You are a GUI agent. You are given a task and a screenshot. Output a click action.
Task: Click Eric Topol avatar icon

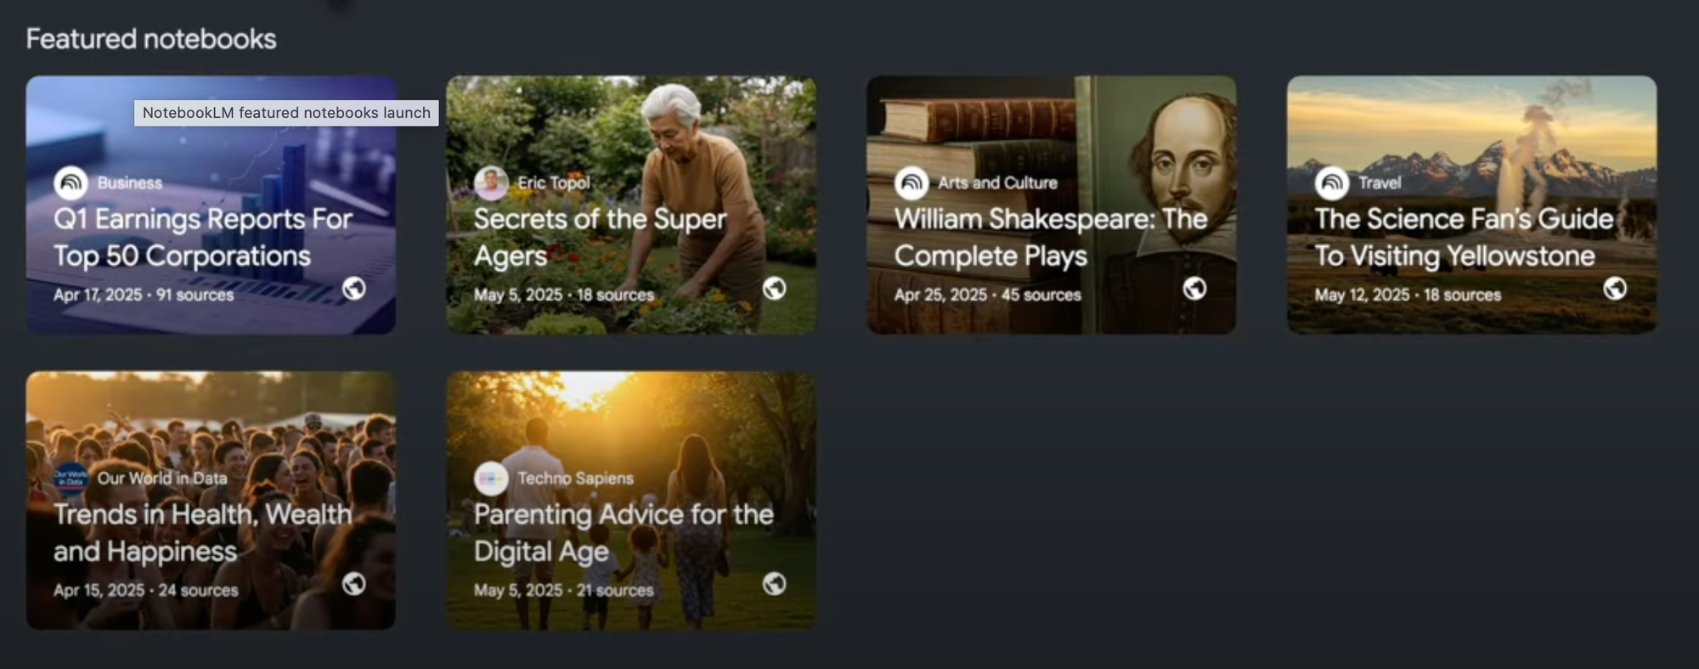tap(491, 183)
